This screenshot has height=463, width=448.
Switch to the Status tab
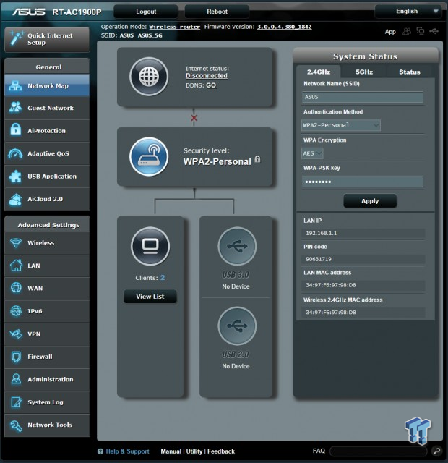410,72
